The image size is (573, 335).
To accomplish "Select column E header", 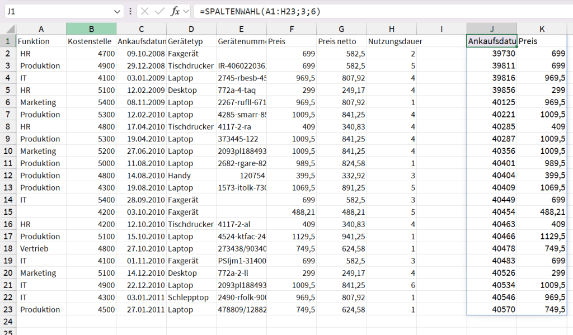I will pyautogui.click(x=241, y=29).
